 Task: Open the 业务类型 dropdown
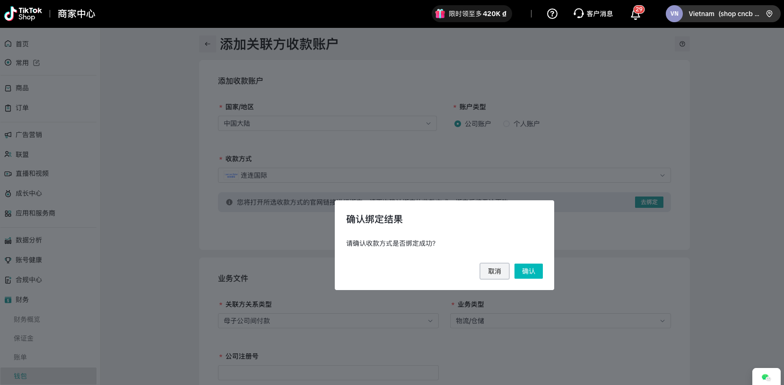tap(560, 321)
